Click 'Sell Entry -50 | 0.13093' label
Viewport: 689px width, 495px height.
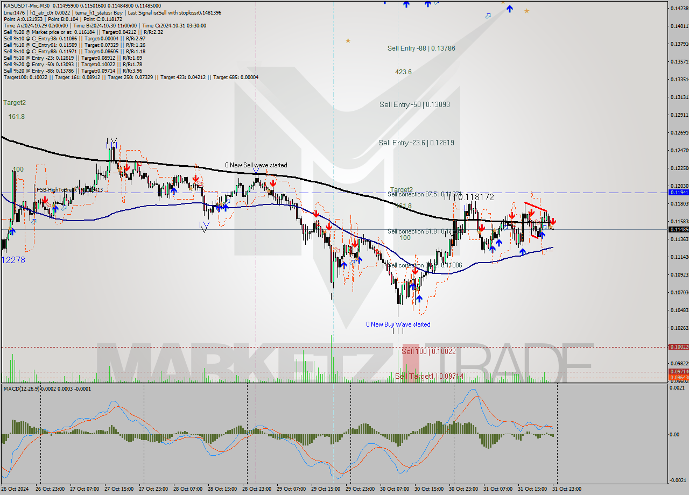414,104
